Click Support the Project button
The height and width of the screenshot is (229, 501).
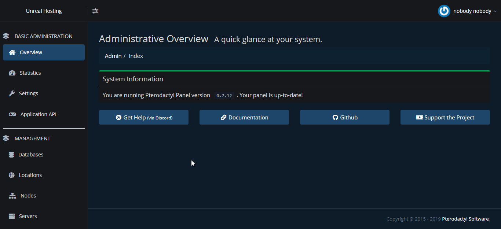click(x=445, y=117)
